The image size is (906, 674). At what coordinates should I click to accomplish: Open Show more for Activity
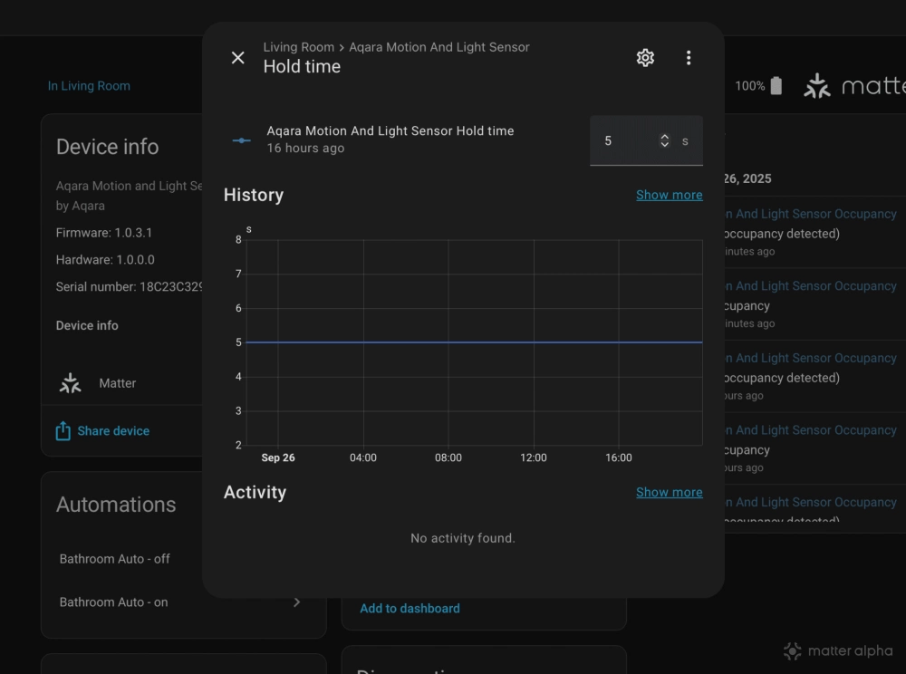tap(669, 492)
